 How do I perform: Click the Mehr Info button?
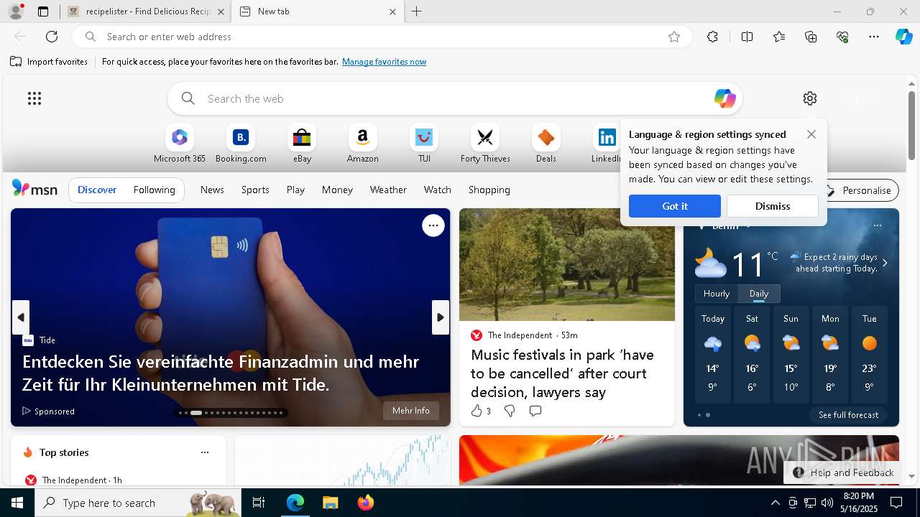411,411
